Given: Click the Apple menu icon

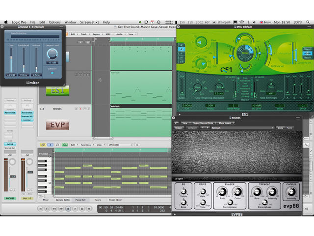Looking at the screenshot, I should point(6,22).
